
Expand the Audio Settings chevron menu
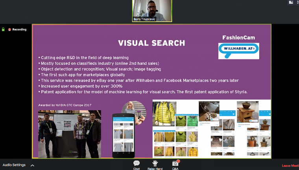[x=32, y=165]
